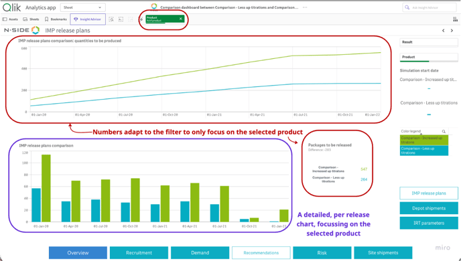The width and height of the screenshot is (461, 261).
Task: Search in the Color legend list
Action: 444,132
